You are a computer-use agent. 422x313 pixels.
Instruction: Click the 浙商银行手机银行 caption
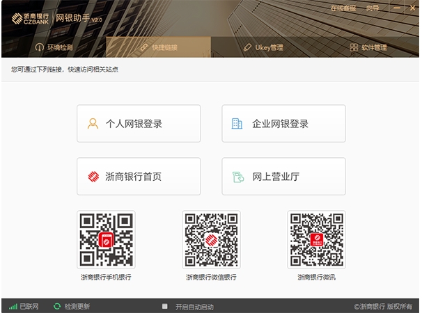point(106,278)
